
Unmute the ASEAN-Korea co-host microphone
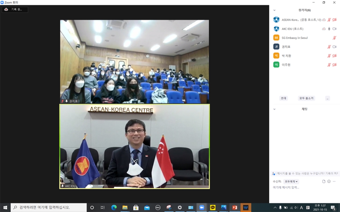point(329,20)
